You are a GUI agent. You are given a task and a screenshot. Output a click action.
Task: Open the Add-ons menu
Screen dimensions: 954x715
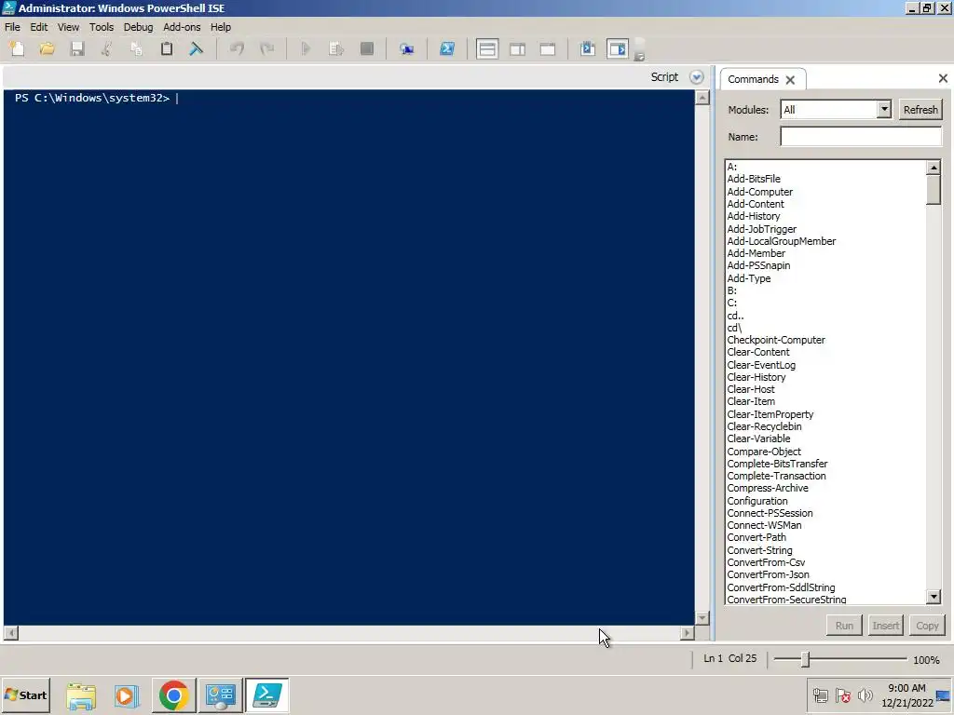click(182, 27)
